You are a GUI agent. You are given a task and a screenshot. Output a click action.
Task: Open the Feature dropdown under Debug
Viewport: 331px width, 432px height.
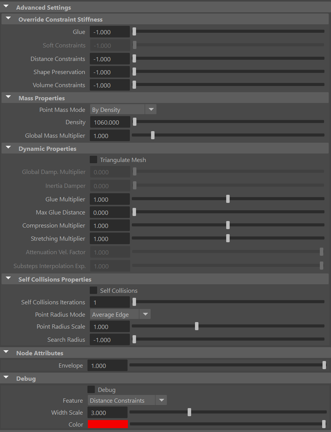click(x=161, y=400)
